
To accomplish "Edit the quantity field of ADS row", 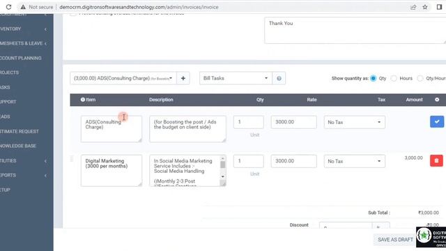I will [249, 122].
